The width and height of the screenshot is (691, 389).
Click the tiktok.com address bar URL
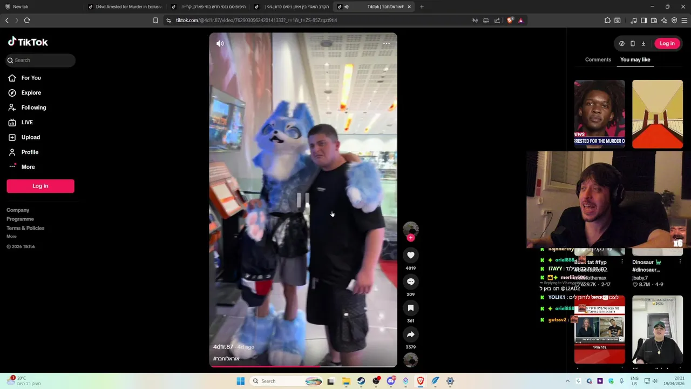[256, 20]
